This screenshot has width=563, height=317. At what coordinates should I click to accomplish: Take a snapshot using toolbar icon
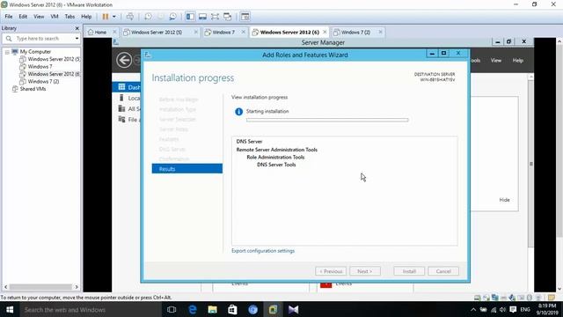(x=148, y=17)
